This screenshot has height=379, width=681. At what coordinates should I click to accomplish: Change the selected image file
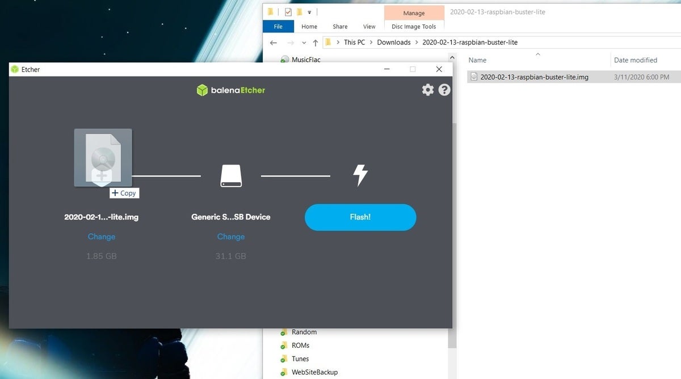(x=102, y=237)
